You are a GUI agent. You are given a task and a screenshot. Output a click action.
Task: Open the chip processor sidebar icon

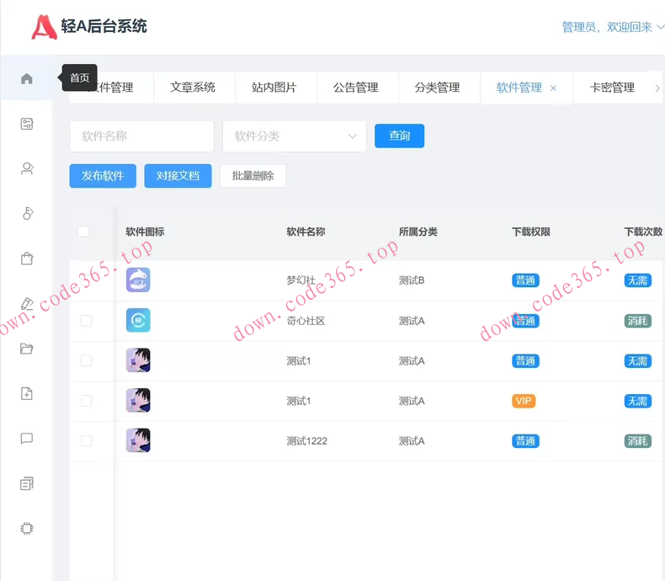pos(27,529)
